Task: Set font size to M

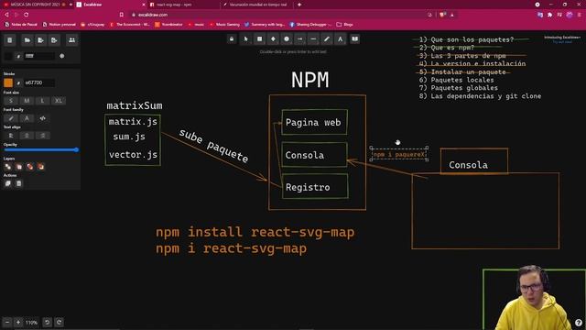Action: pos(27,101)
